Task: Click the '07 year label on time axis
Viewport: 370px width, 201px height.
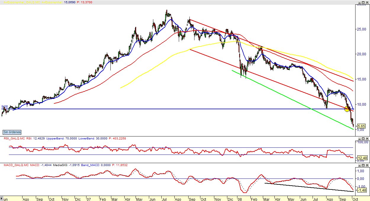Action: pos(88,199)
